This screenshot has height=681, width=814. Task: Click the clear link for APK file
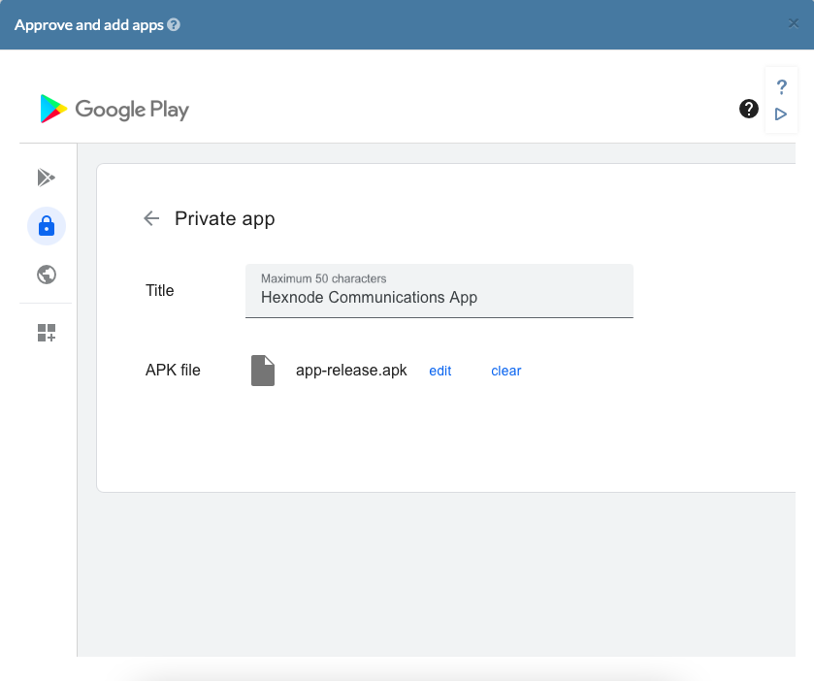pos(506,372)
